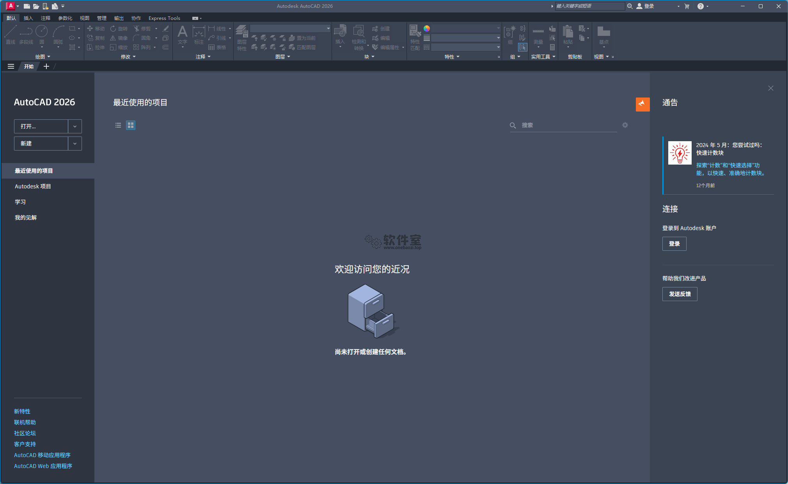Viewport: 788px width, 484px height.
Task: Switch to the 插入 (Insert) ribbon tab
Action: point(28,18)
